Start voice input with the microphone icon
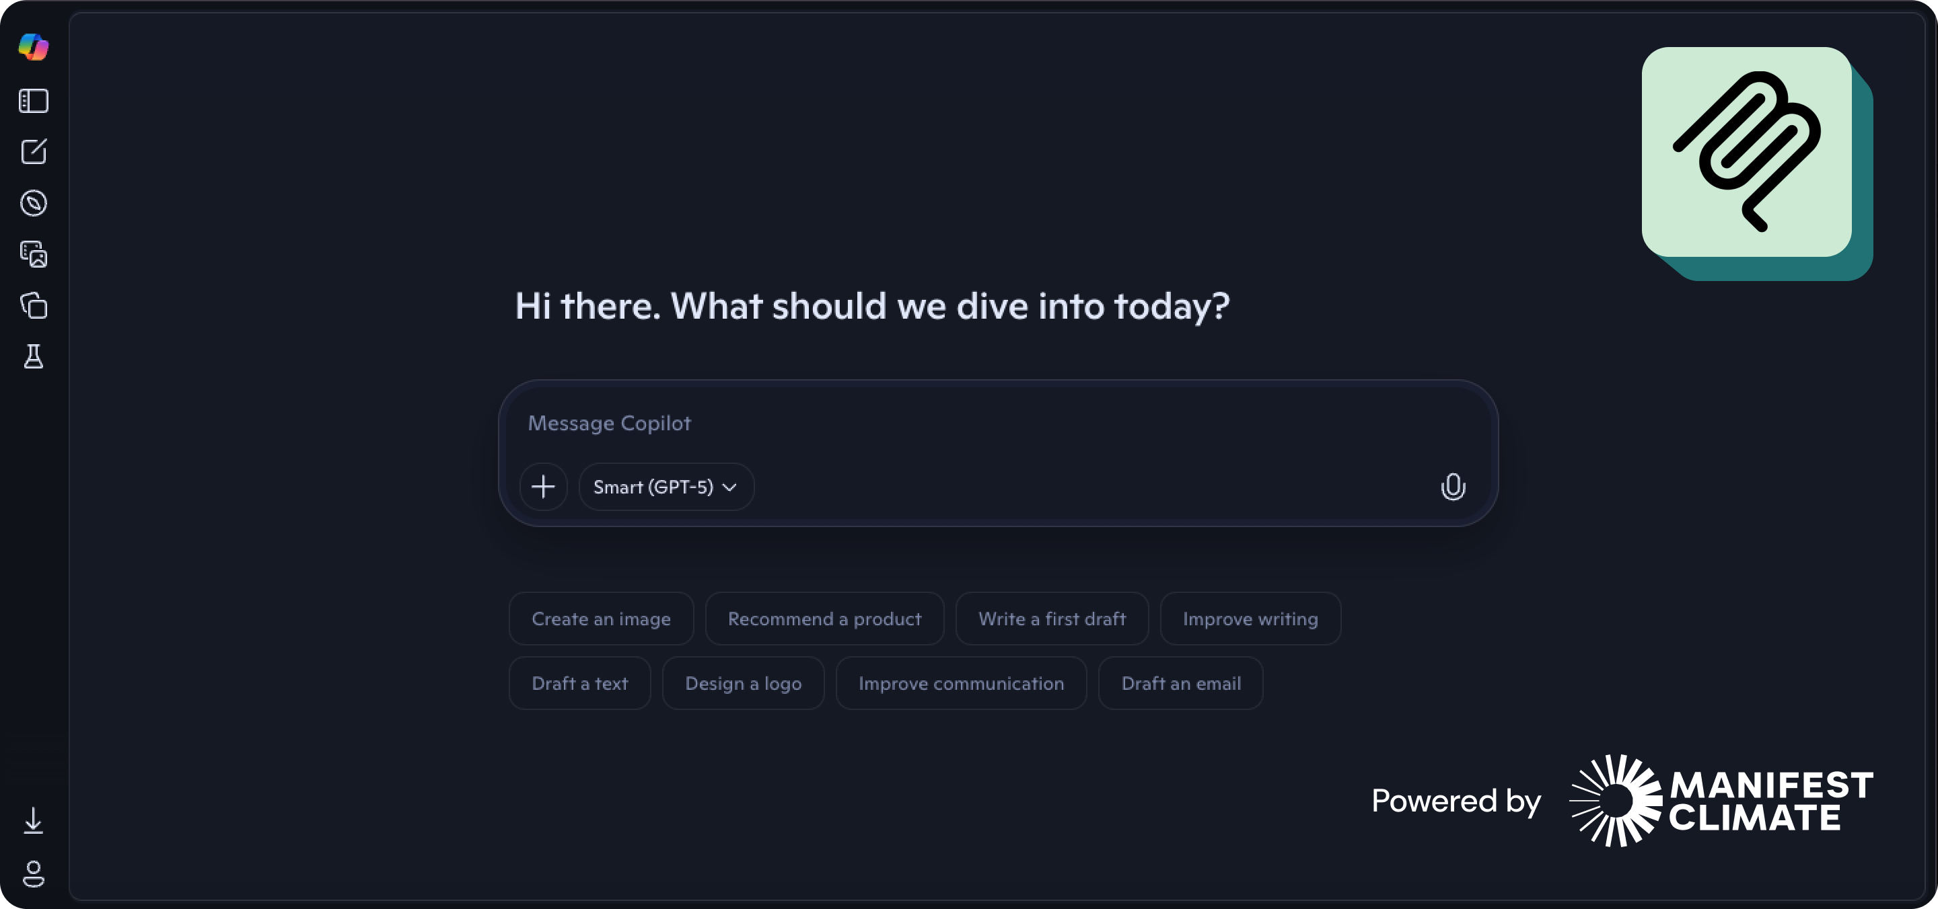Viewport: 1938px width, 909px height. 1453,487
